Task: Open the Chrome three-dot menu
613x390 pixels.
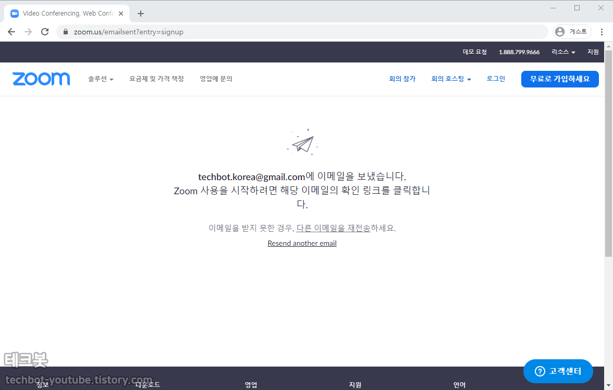Action: 602,32
